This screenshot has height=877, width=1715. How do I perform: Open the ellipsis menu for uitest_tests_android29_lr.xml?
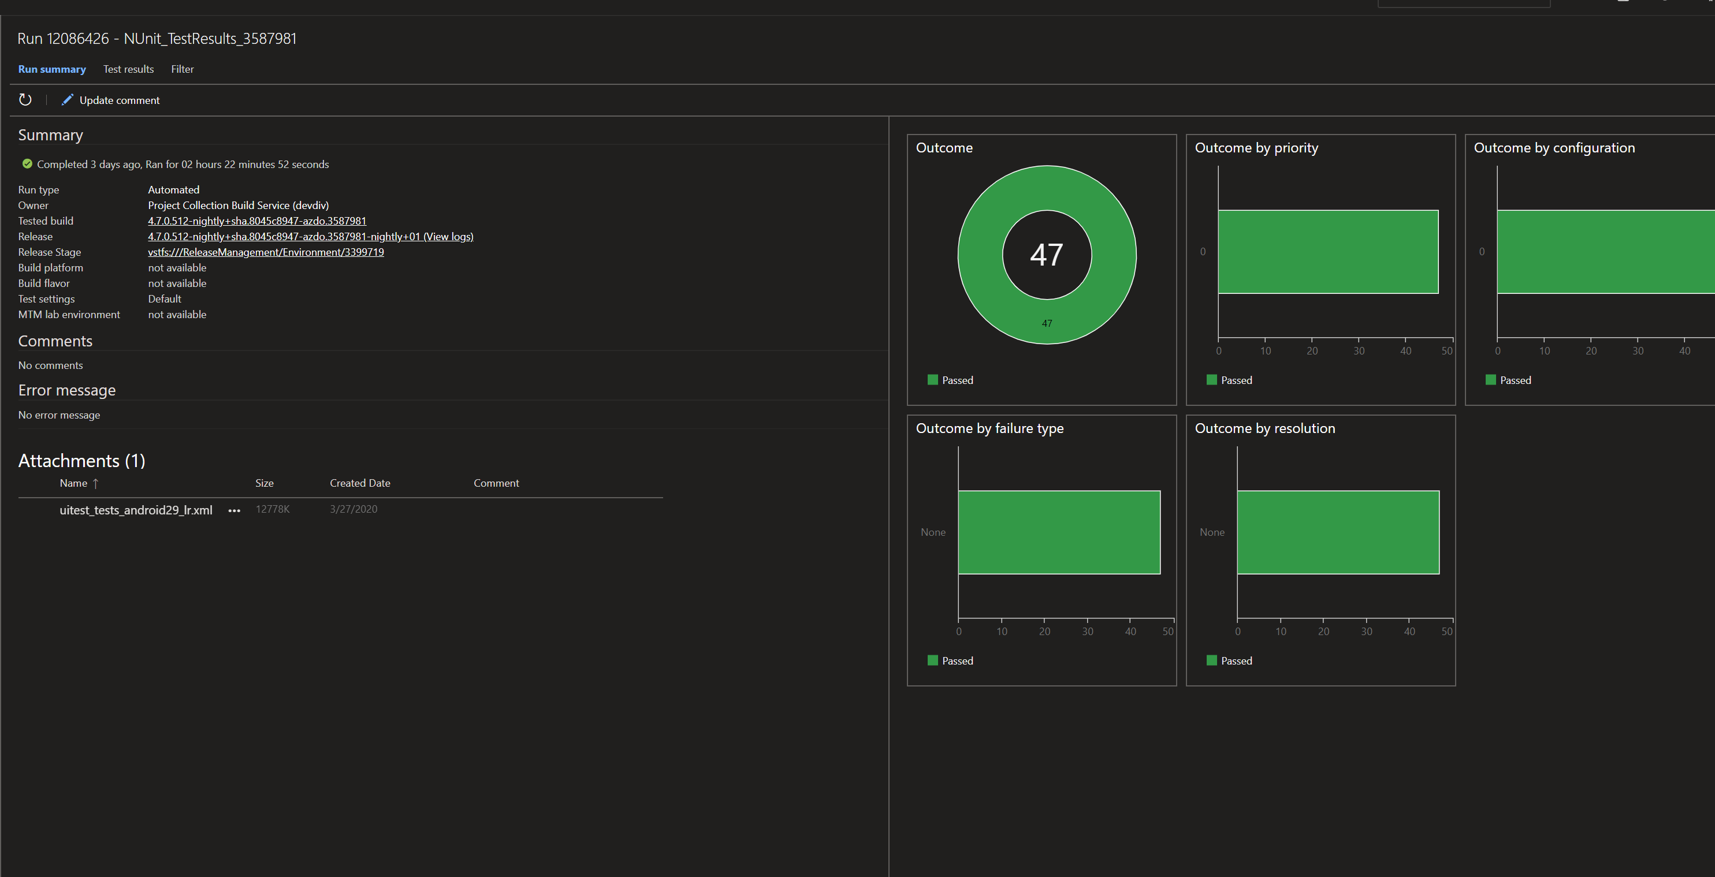(x=234, y=511)
